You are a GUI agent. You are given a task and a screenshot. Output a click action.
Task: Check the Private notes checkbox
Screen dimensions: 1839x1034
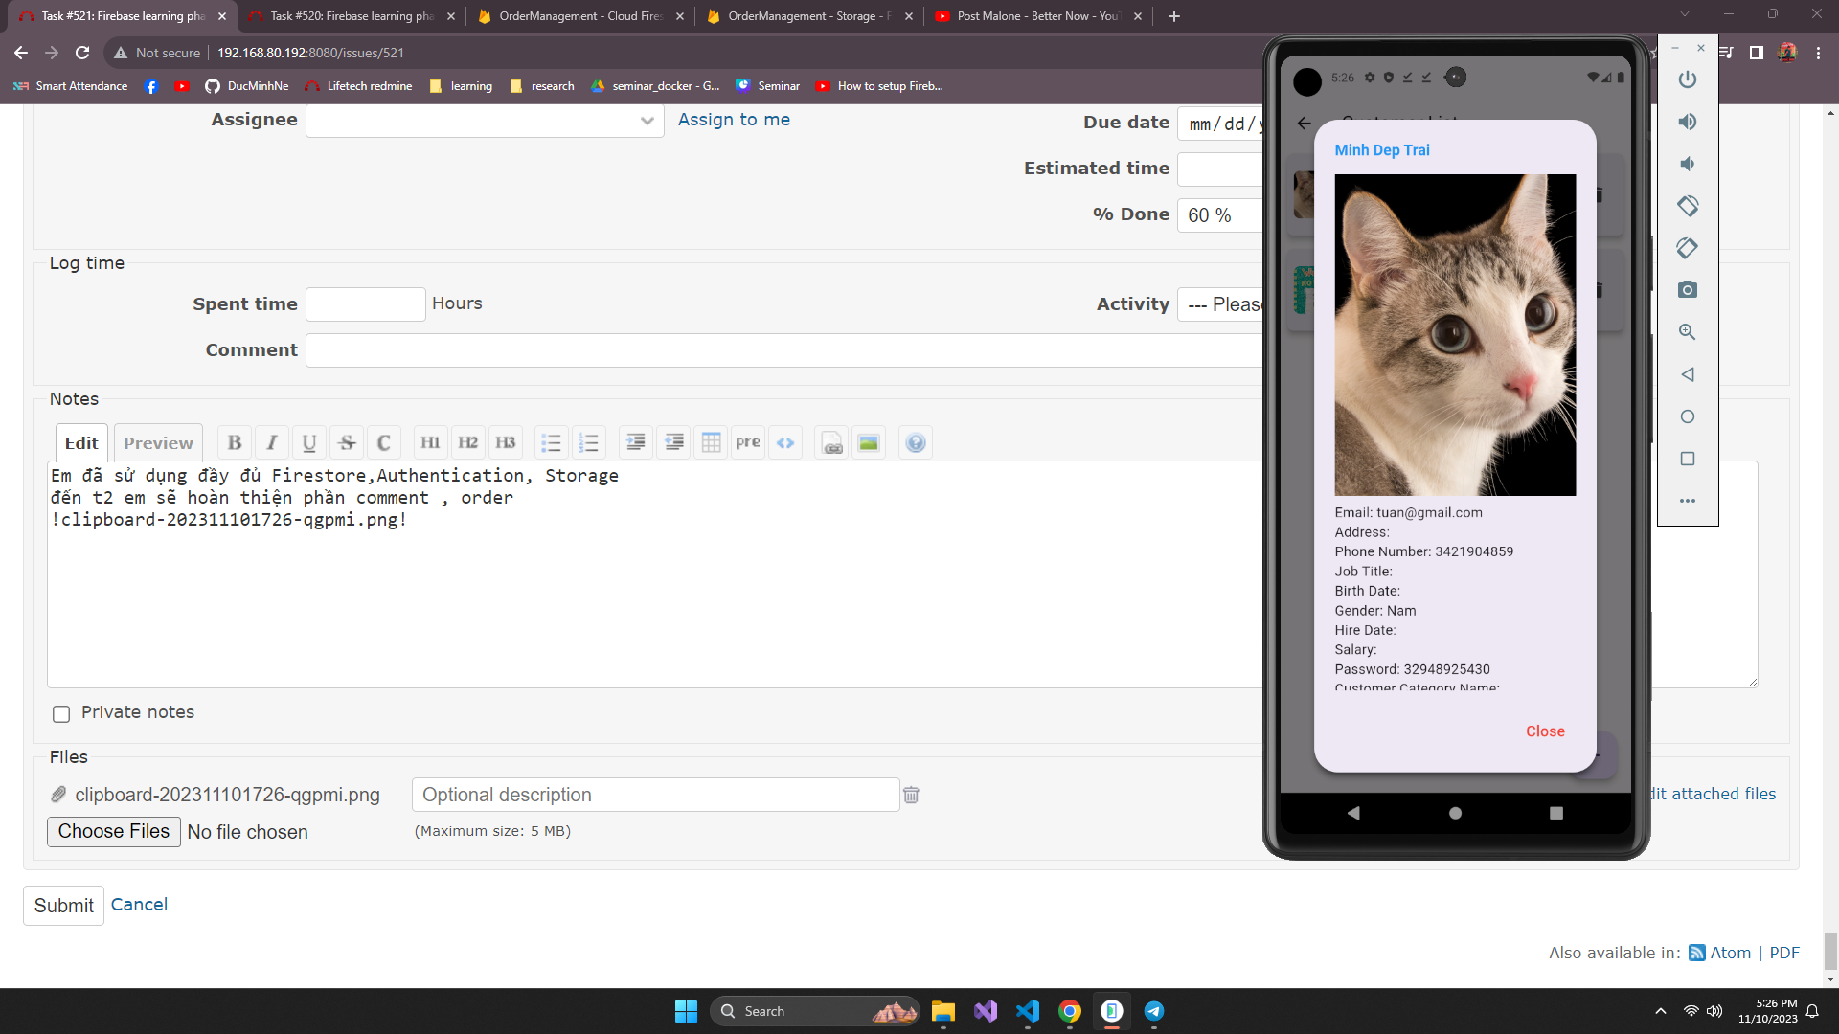point(61,713)
